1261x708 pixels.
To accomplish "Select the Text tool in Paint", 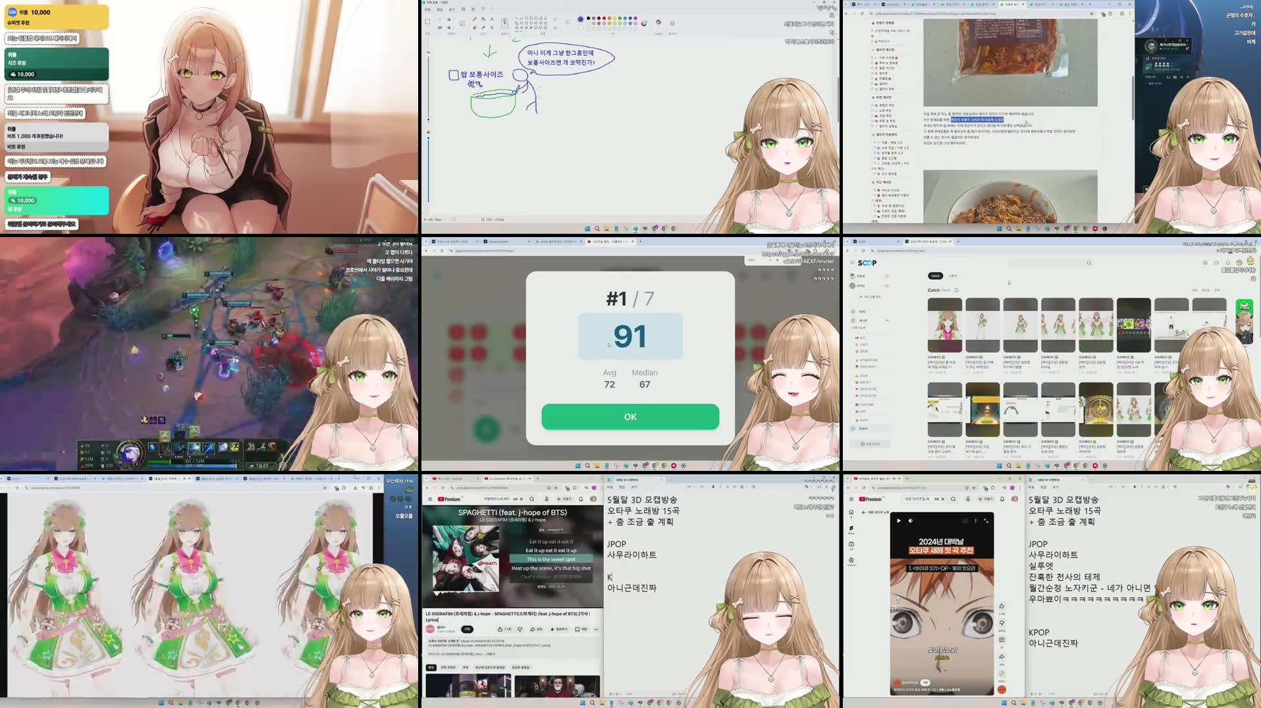I will pyautogui.click(x=491, y=19).
